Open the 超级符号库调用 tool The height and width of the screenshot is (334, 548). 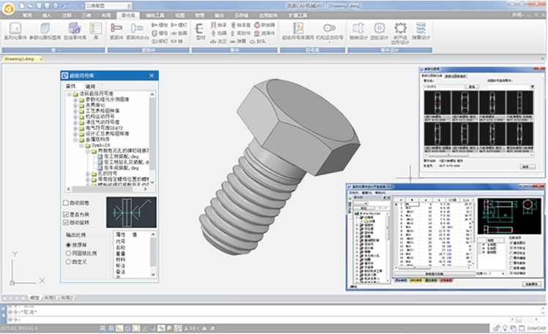[x=298, y=29]
